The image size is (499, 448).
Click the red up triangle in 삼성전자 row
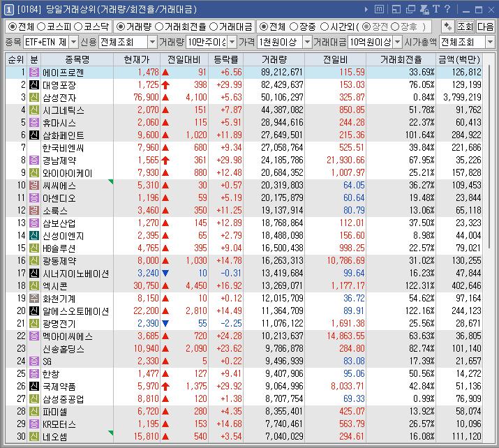click(x=165, y=98)
